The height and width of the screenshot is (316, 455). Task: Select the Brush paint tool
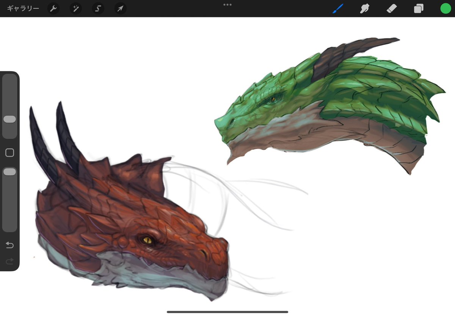pos(338,8)
